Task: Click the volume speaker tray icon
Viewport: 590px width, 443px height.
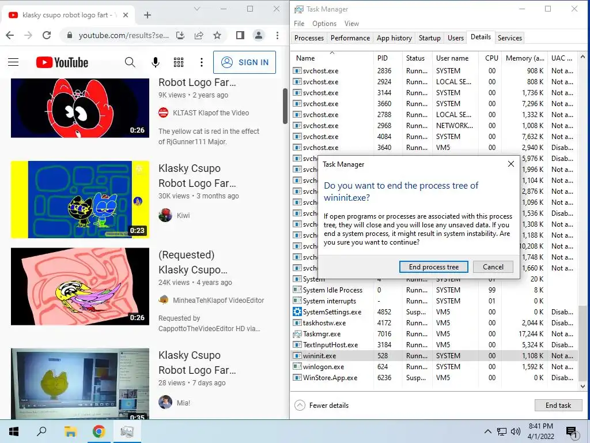Action: point(516,431)
